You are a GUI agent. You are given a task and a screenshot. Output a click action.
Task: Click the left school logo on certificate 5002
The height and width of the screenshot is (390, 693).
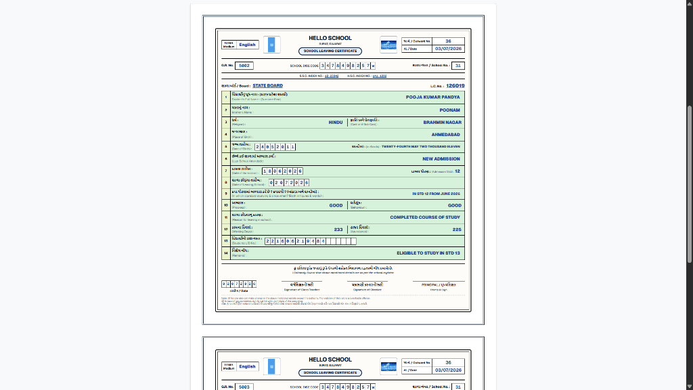(x=272, y=45)
